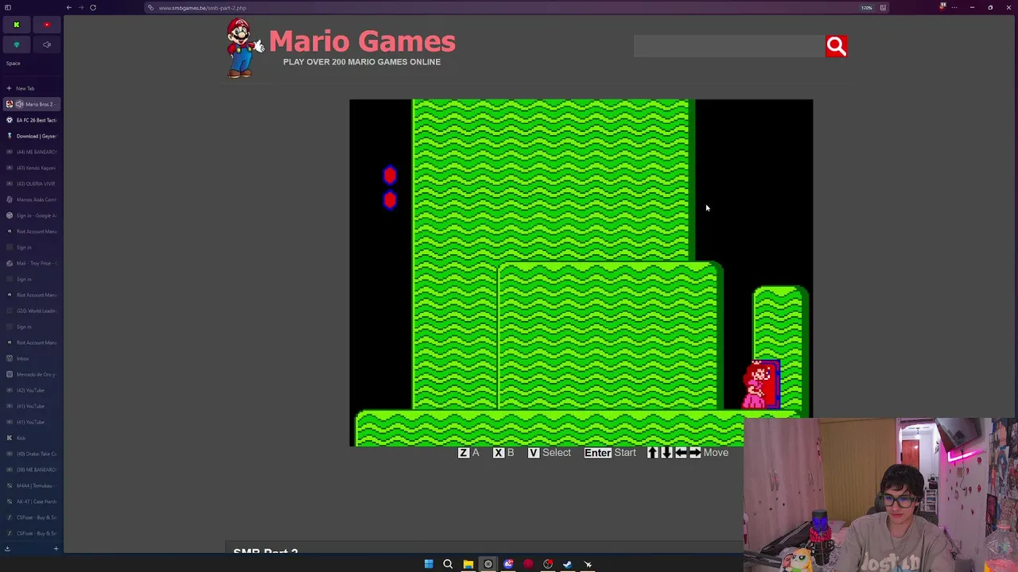The width and height of the screenshot is (1018, 572).
Task: Click the left arrow Move key icon
Action: (x=681, y=453)
